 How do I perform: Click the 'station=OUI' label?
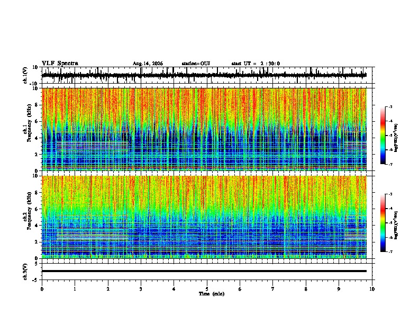(x=196, y=64)
